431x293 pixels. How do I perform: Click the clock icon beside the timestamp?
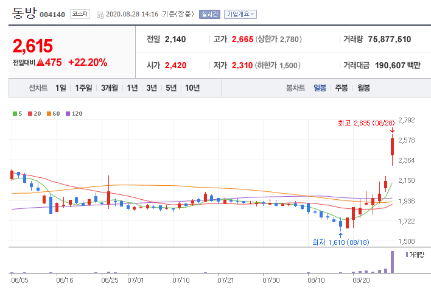(99, 13)
